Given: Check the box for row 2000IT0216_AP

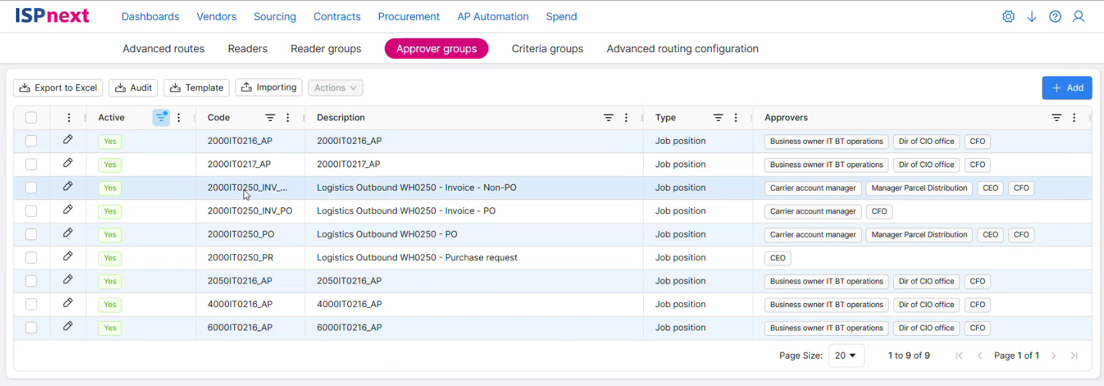Looking at the screenshot, I should point(31,141).
